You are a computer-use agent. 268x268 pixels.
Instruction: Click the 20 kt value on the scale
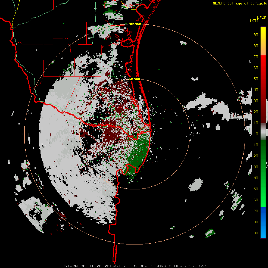pos(256,112)
